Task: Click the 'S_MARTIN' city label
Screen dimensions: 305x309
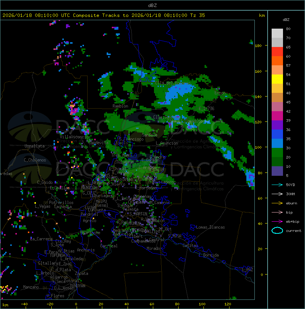Action: (x=138, y=214)
